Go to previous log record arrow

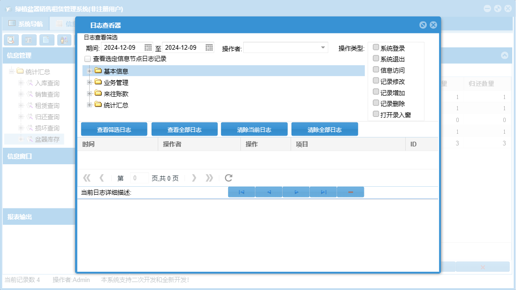click(x=269, y=192)
